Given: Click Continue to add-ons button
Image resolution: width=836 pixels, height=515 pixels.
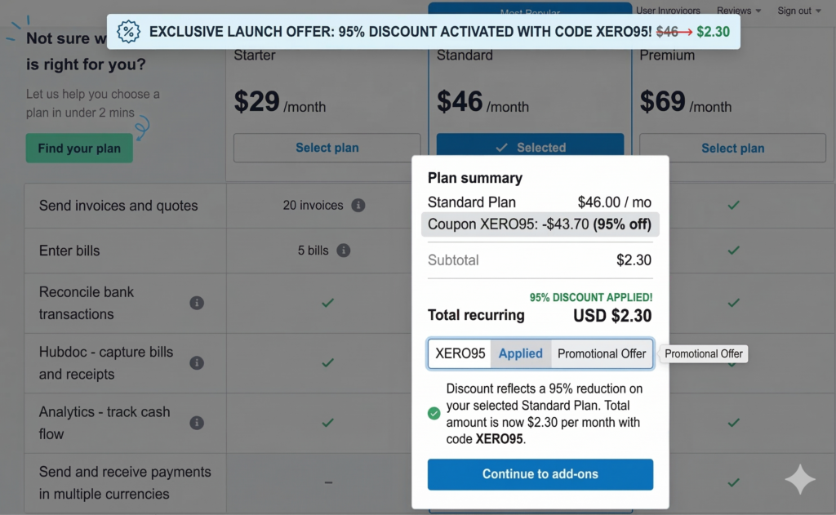Looking at the screenshot, I should 540,474.
